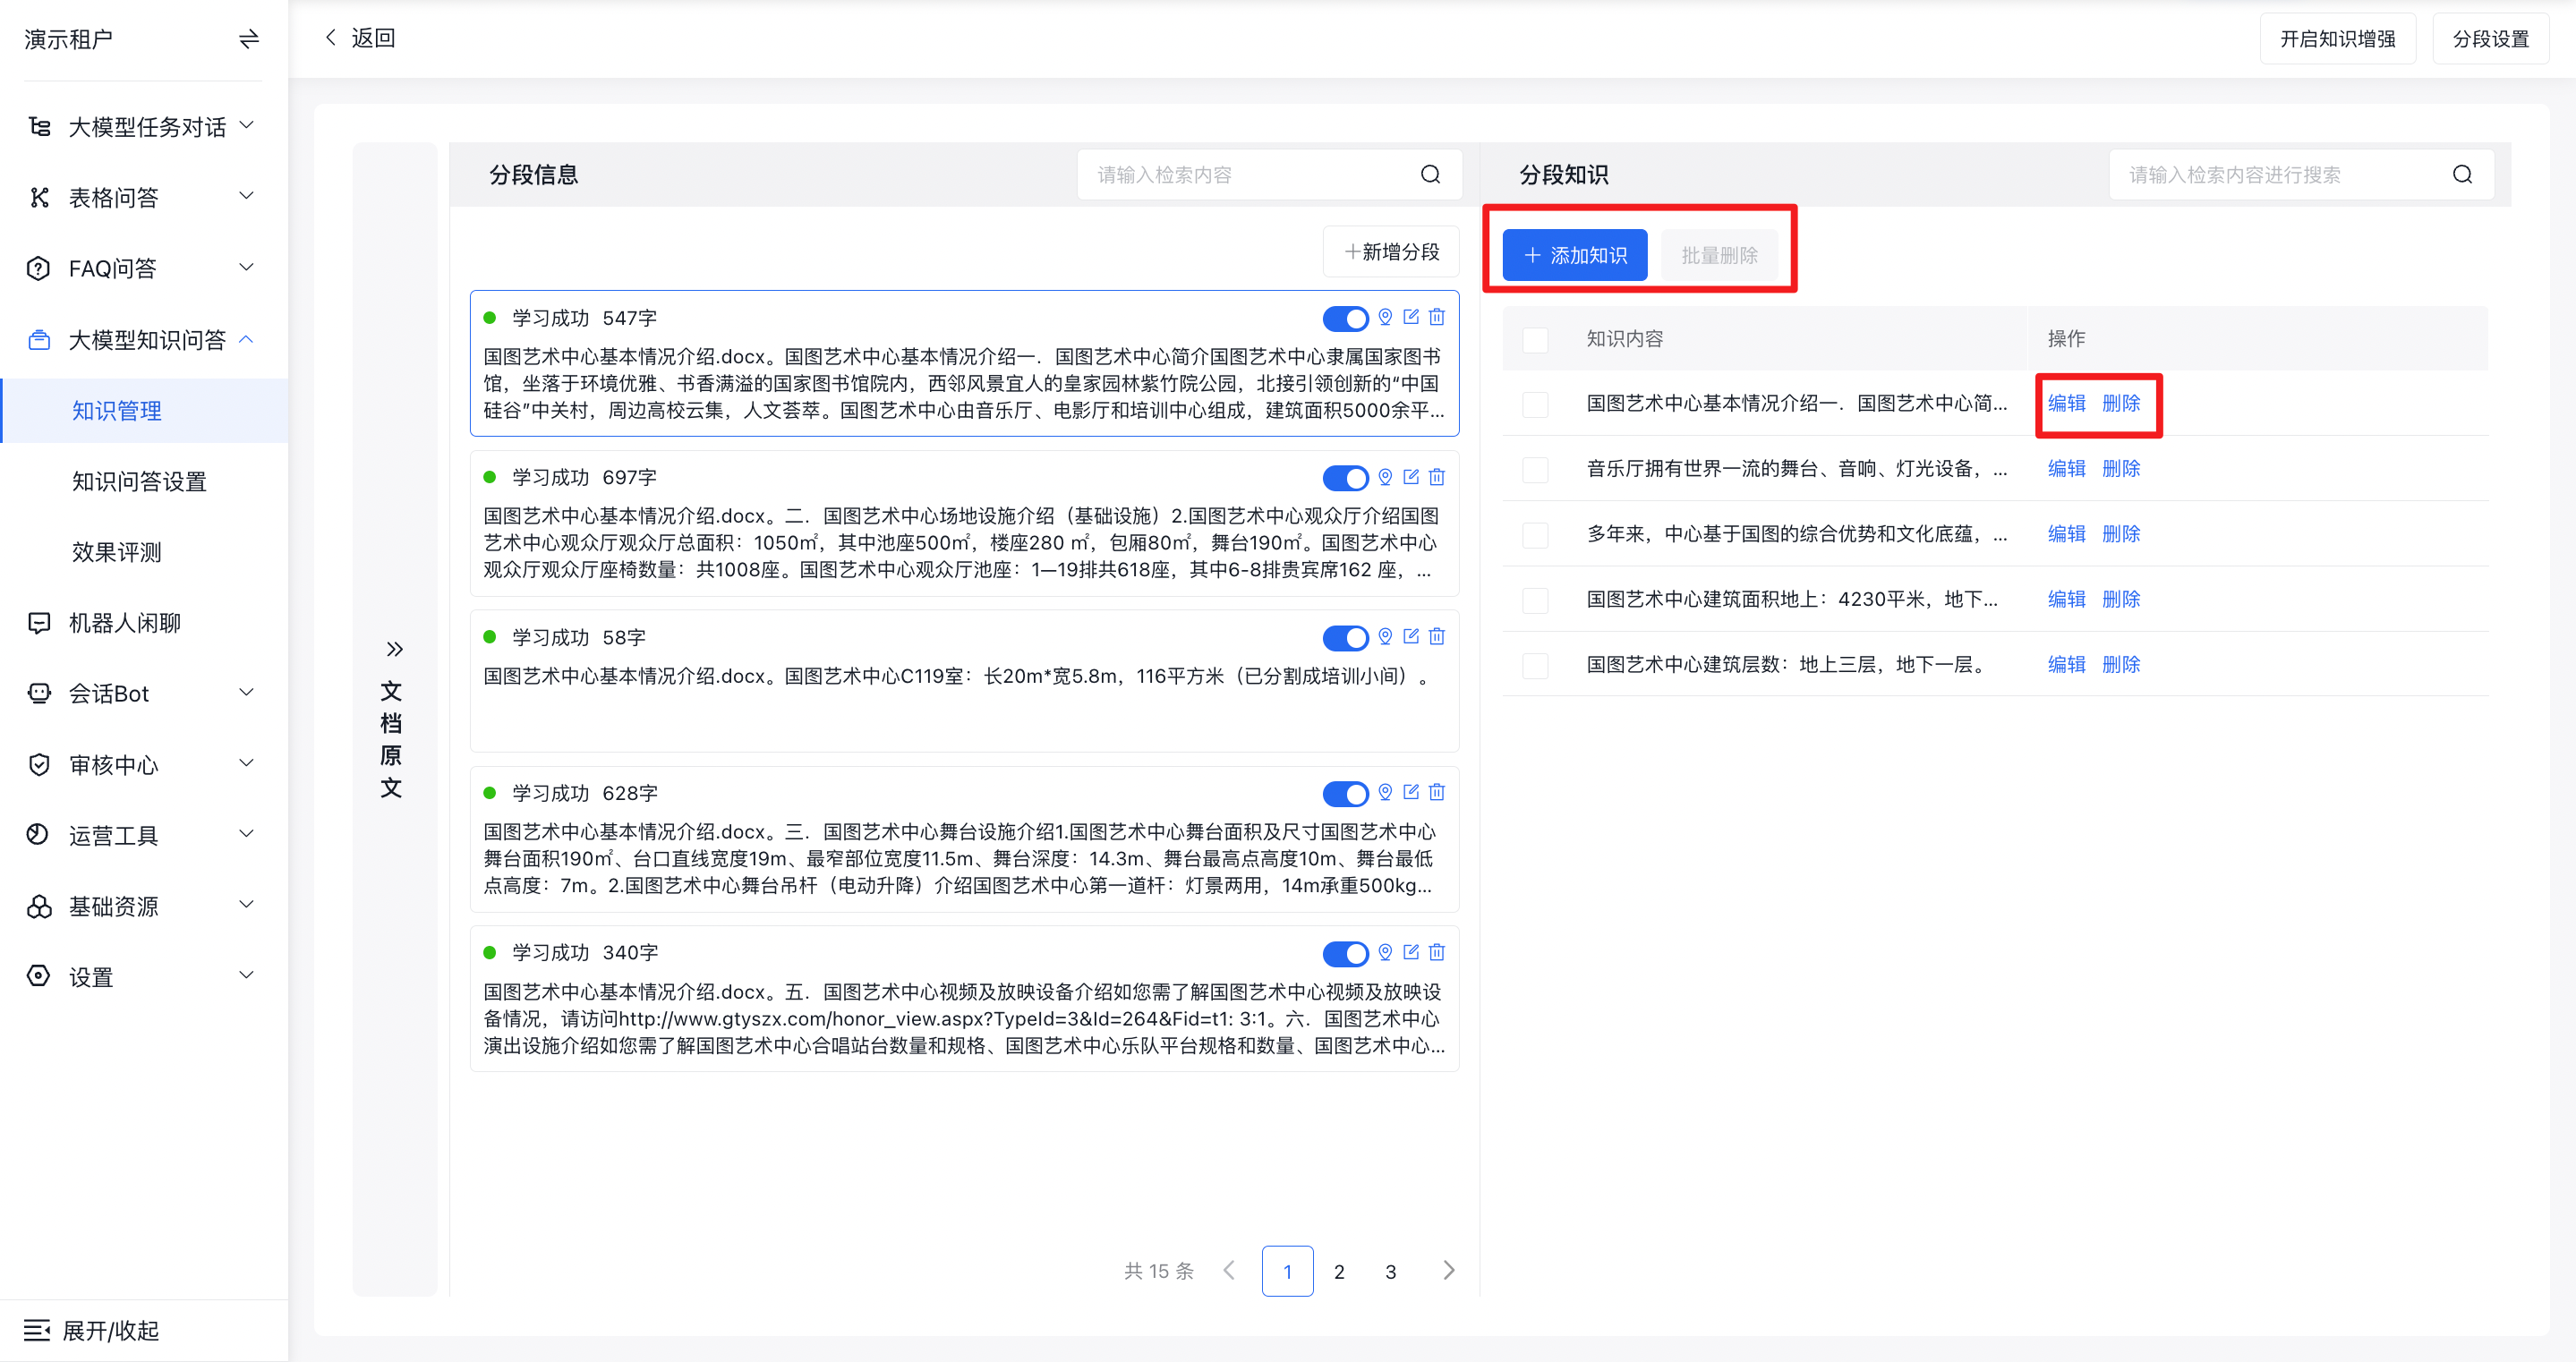Click the 批量删除 button
Screen dimensions: 2576x1362
tap(1719, 255)
